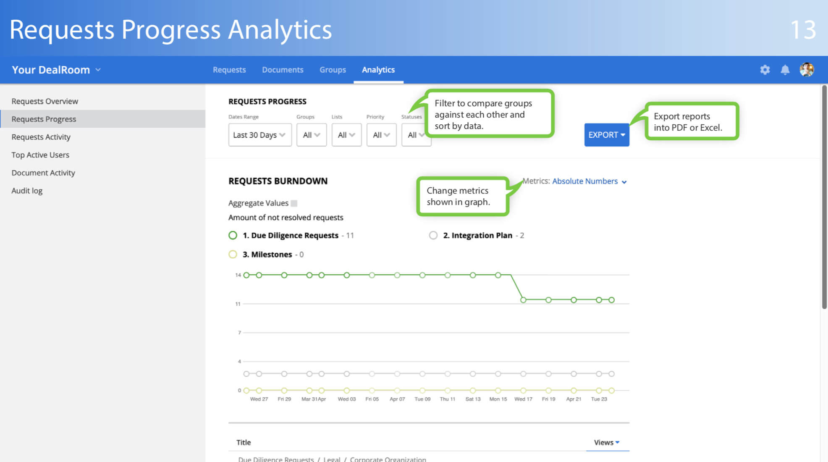
Task: Click the gray Integration Plan point at Tue 09
Action: pyautogui.click(x=422, y=374)
